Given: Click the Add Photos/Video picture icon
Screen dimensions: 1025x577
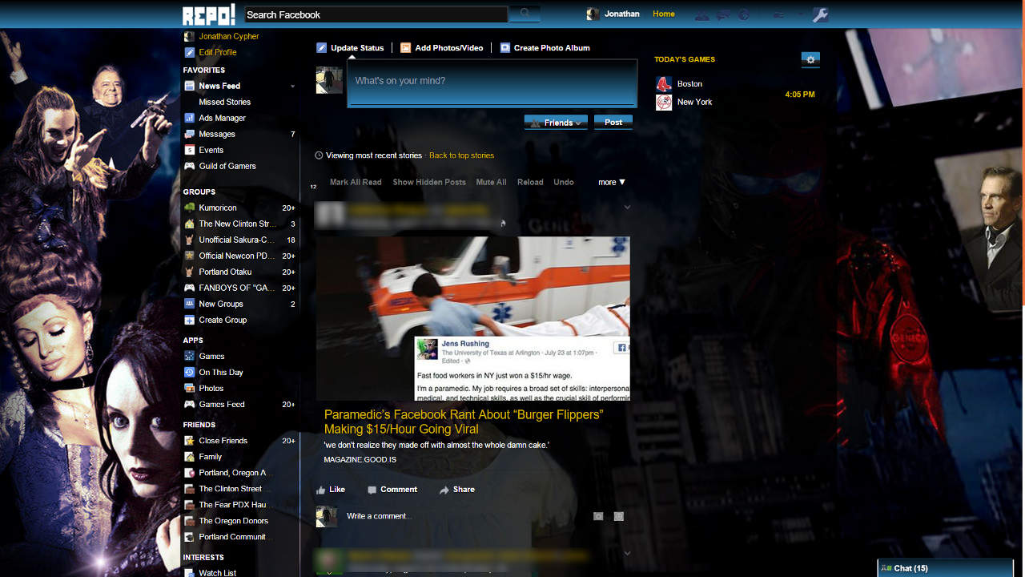Looking at the screenshot, I should click(x=406, y=48).
